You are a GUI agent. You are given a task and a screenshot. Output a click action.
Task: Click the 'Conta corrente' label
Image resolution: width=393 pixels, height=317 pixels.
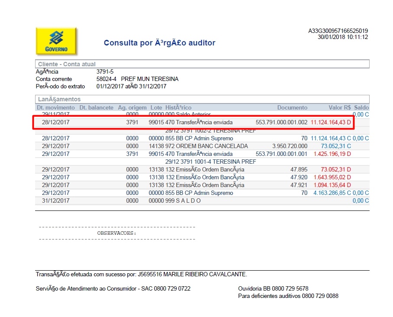[54, 79]
